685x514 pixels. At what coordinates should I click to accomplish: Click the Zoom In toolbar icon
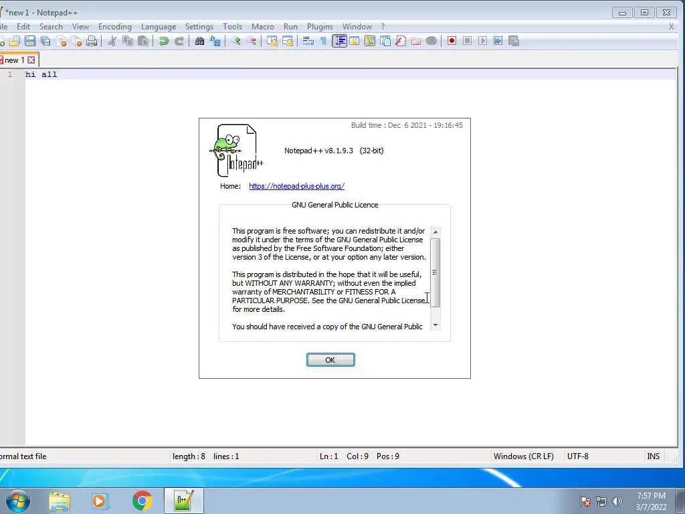tap(236, 41)
